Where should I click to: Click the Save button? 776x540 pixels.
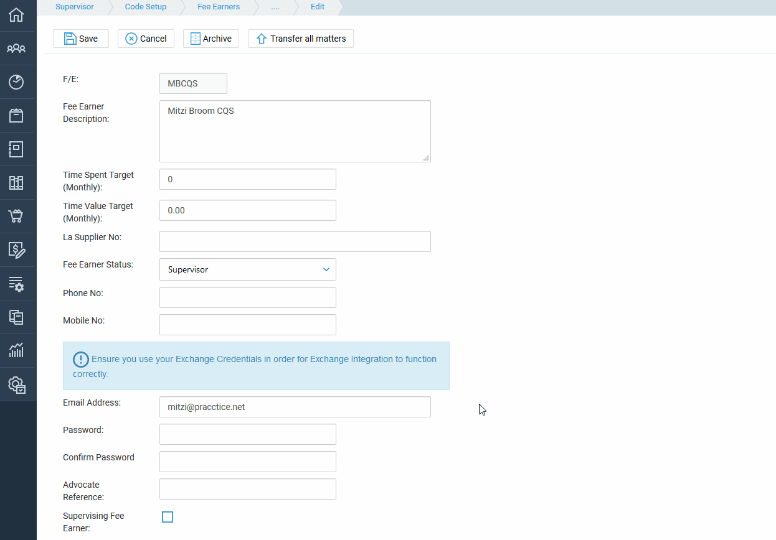pos(81,39)
